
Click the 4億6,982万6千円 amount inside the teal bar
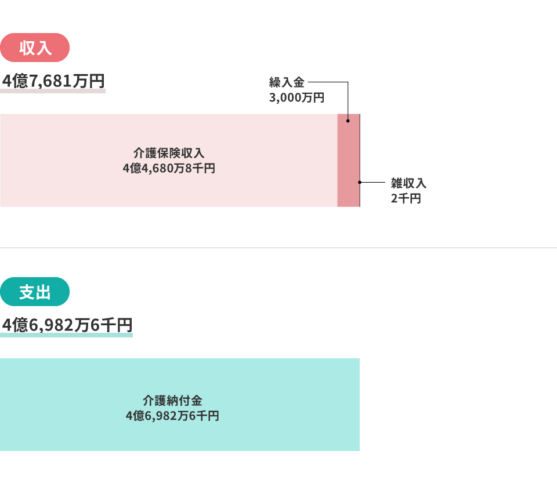(x=172, y=416)
